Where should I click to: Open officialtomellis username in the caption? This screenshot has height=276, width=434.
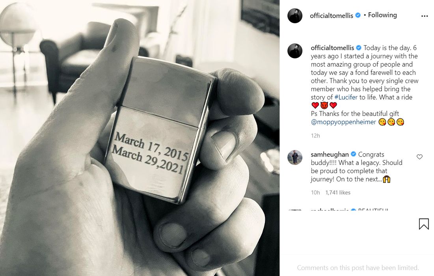(332, 48)
